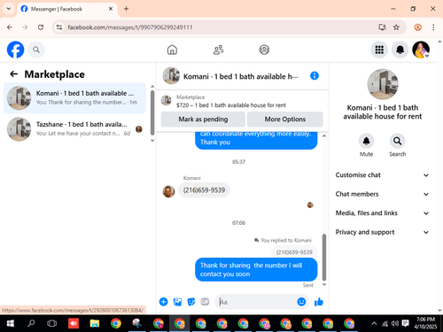Open a new browser tab

click(x=126, y=9)
